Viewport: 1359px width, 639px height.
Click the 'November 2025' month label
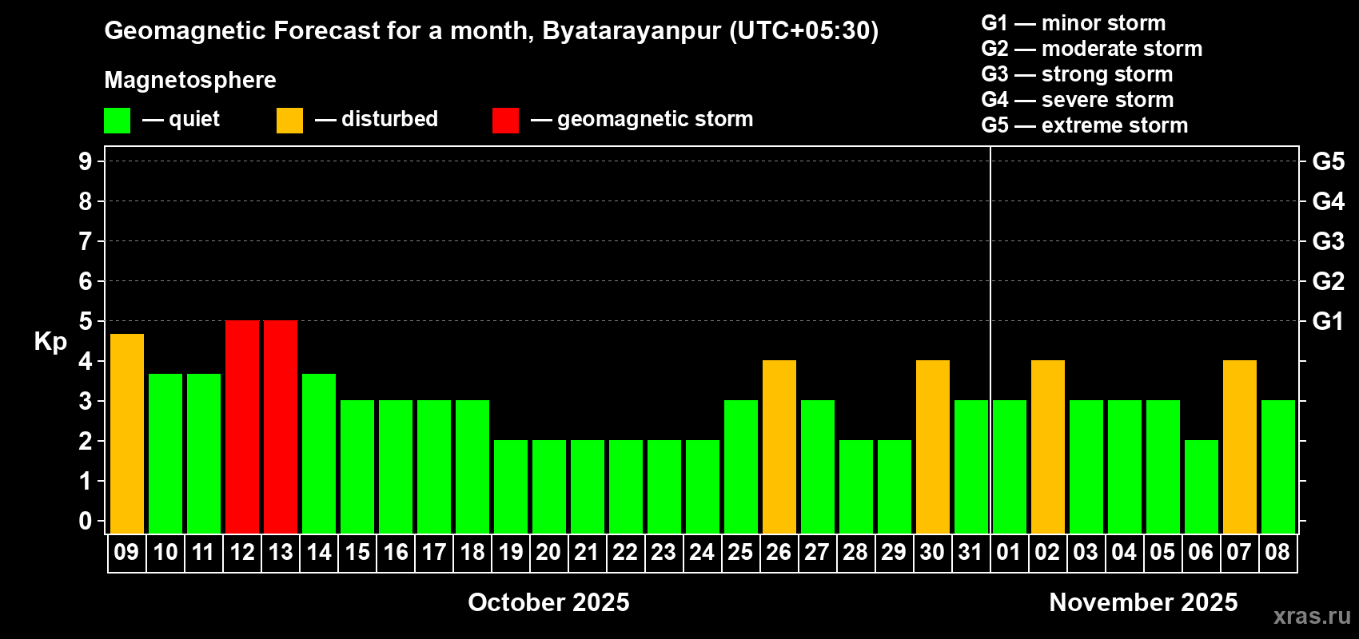click(x=1143, y=602)
